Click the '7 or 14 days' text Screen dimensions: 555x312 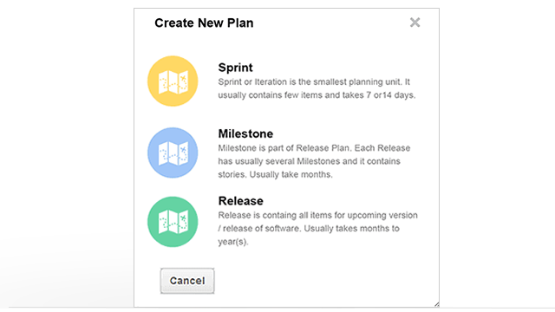(x=385, y=95)
